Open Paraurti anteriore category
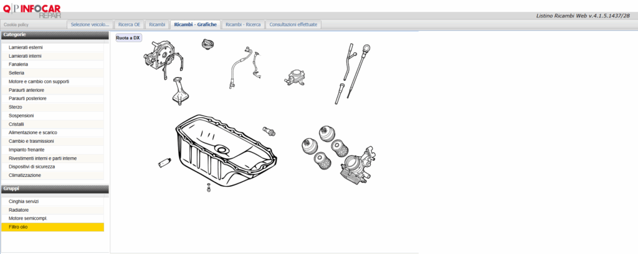Screen dimensions: 638x254 click(52, 90)
